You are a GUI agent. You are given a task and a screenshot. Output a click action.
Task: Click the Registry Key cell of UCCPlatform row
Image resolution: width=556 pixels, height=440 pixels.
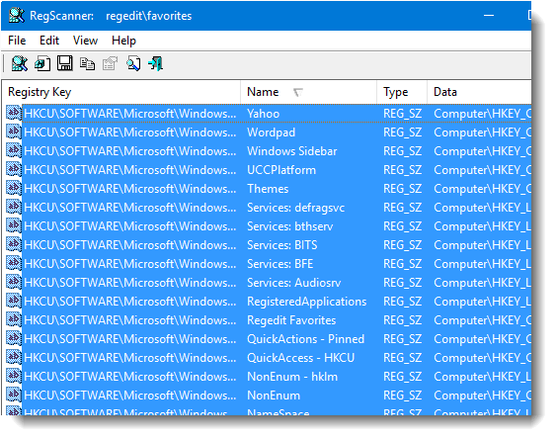[129, 170]
